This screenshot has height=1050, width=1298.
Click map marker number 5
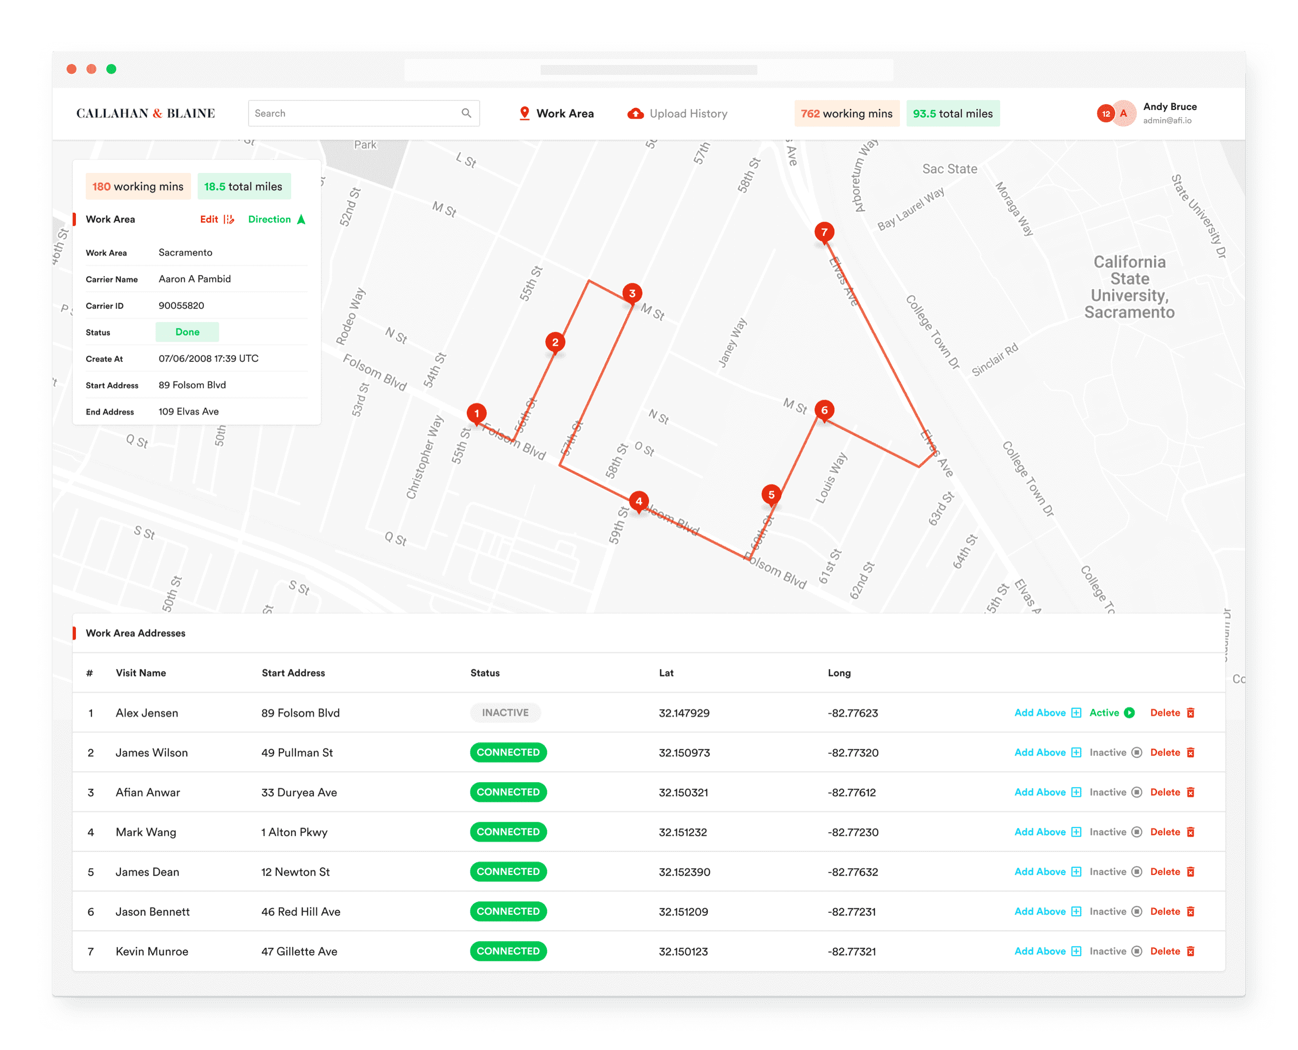point(771,494)
